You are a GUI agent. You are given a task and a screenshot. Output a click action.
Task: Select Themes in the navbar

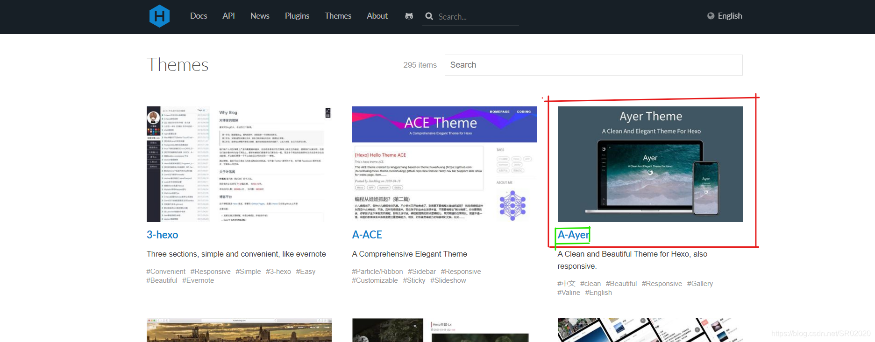point(338,16)
